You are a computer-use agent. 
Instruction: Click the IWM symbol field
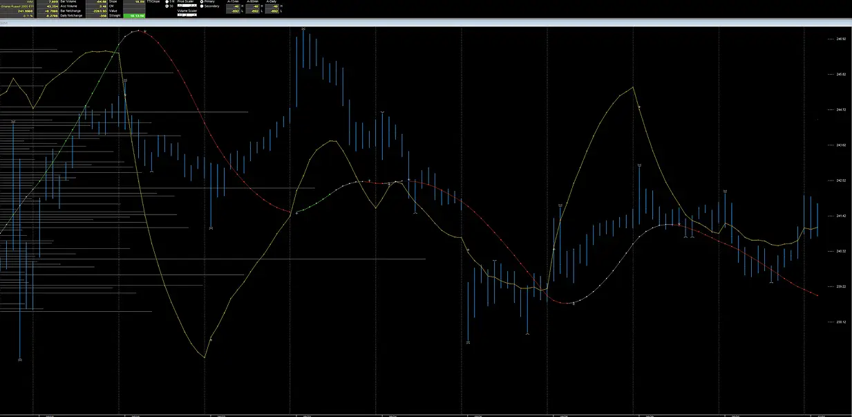coord(21,2)
